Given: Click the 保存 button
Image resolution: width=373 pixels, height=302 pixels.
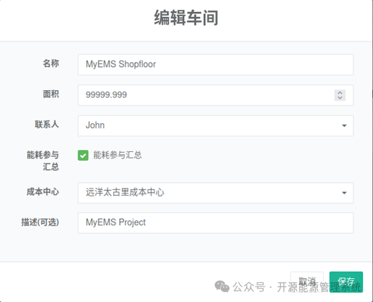Looking at the screenshot, I should point(346,282).
